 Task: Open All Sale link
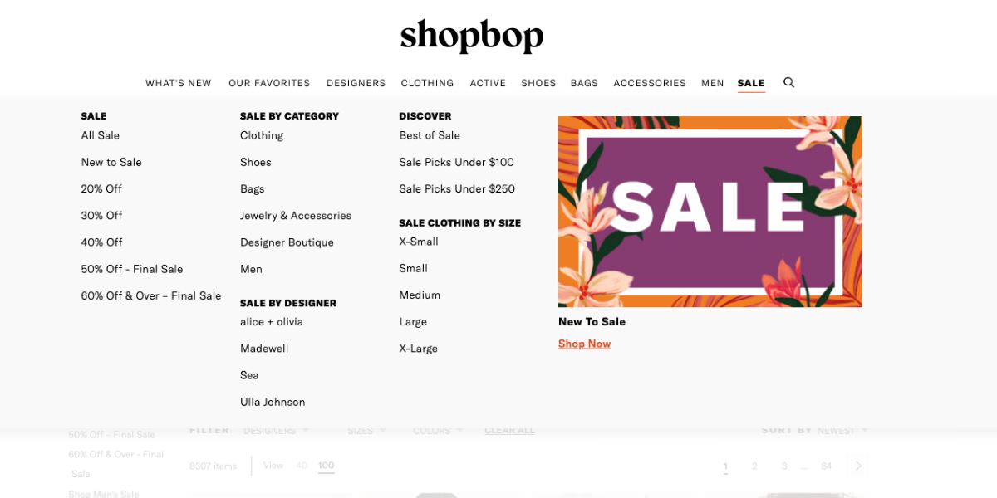tap(101, 135)
